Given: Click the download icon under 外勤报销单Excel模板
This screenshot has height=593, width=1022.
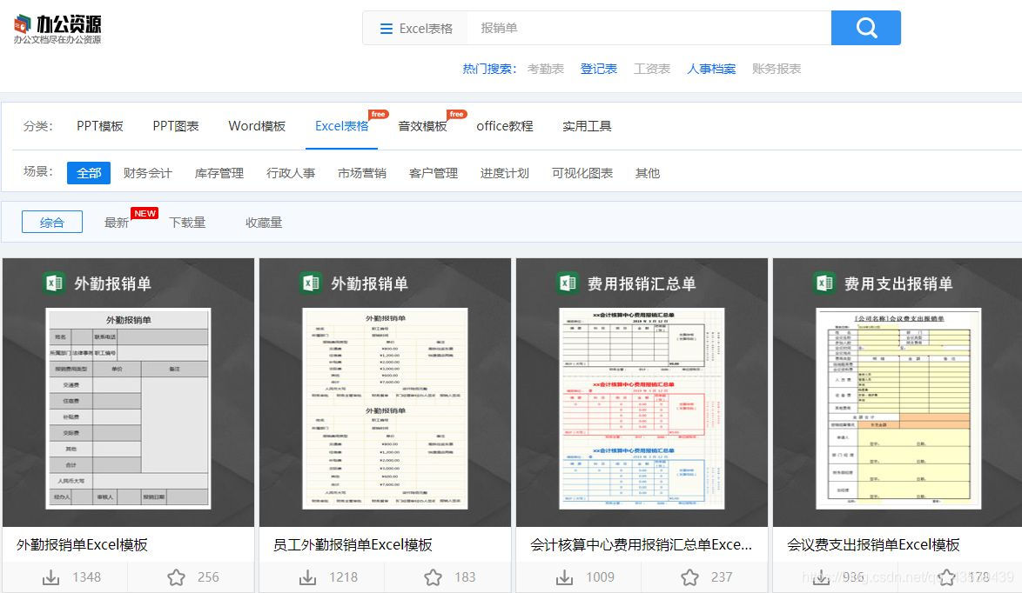Looking at the screenshot, I should coord(50,576).
